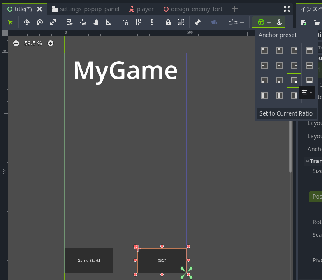Select the Pan Mode hand tool
Image resolution: width=322 pixels, height=280 pixels.
tap(96, 22)
